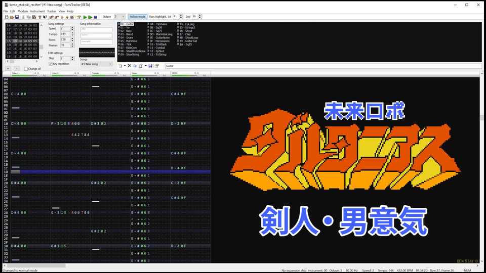Click the frame list vertical scrollbar
Viewport: 486px width, 273px height.
click(41, 41)
